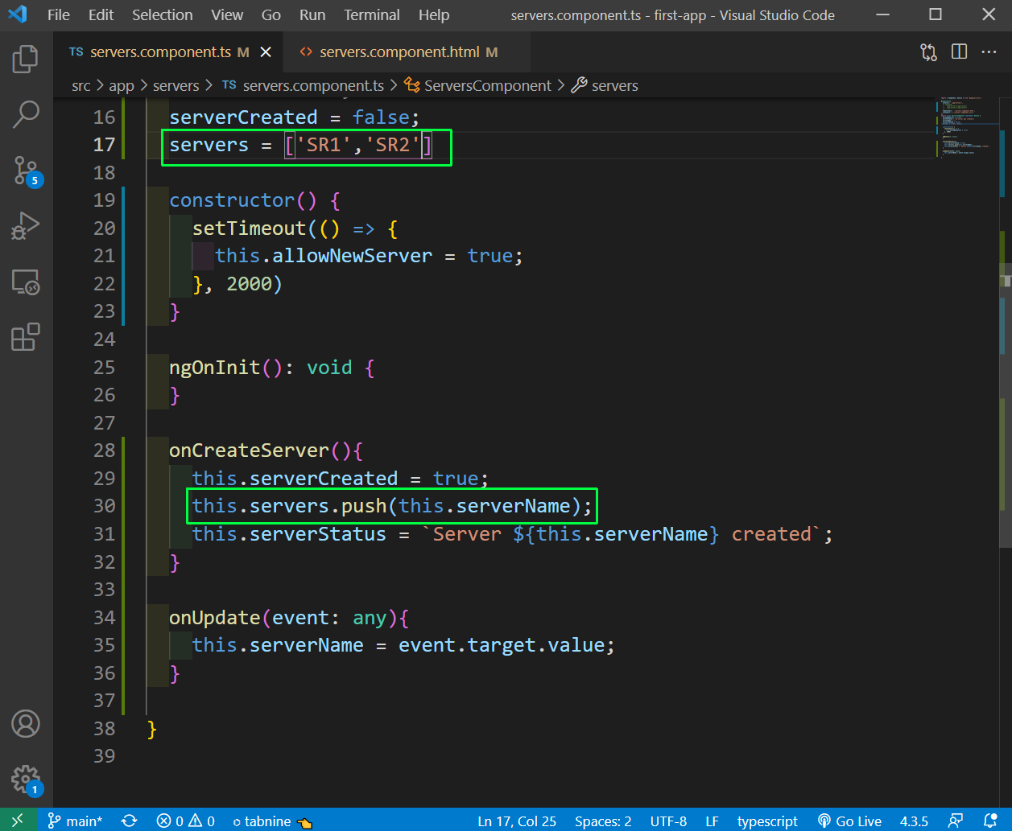
Task: Click the servers property breadcrumb
Action: [605, 85]
